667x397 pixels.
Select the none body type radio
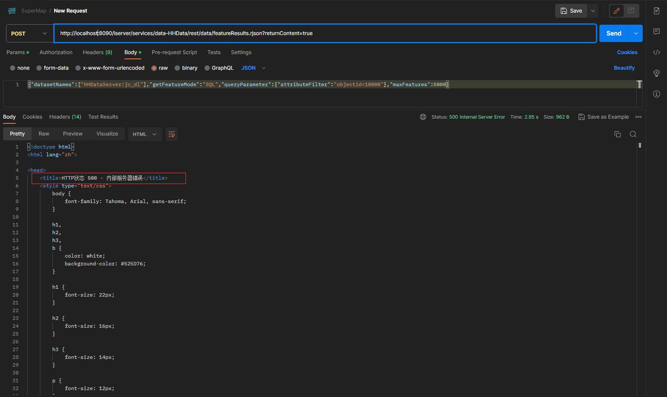pos(13,68)
